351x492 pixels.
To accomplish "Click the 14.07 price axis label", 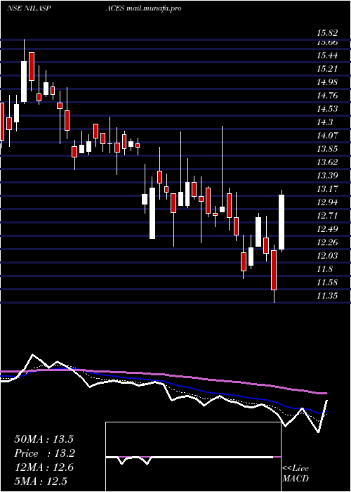I will pos(327,136).
